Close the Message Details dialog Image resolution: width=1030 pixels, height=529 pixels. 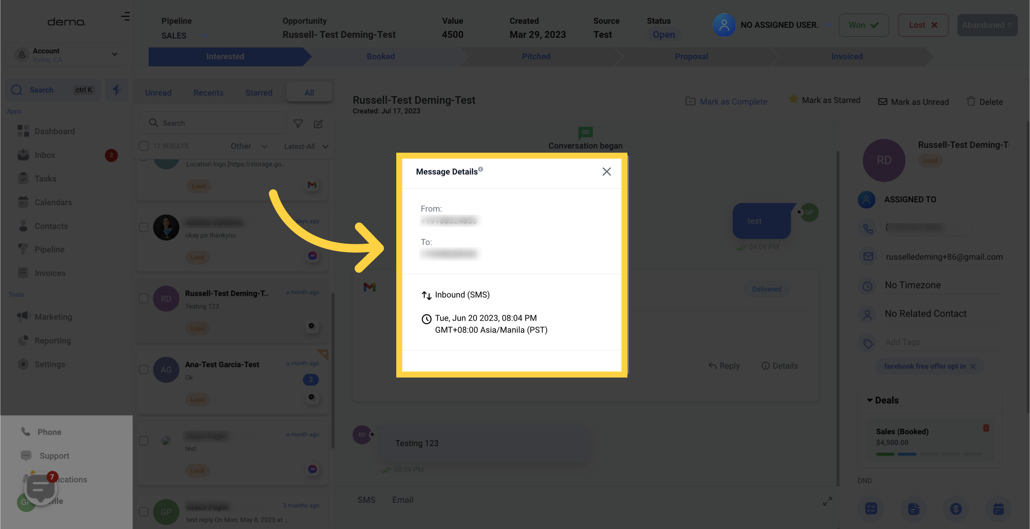click(606, 171)
